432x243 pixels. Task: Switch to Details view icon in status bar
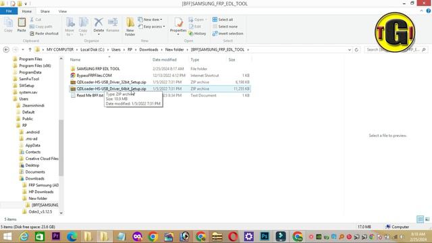point(420,219)
